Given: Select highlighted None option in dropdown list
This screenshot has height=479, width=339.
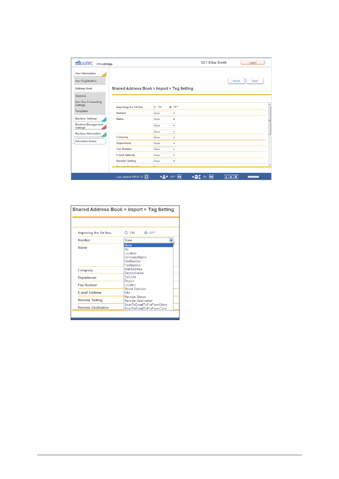Looking at the screenshot, I should tap(148, 245).
